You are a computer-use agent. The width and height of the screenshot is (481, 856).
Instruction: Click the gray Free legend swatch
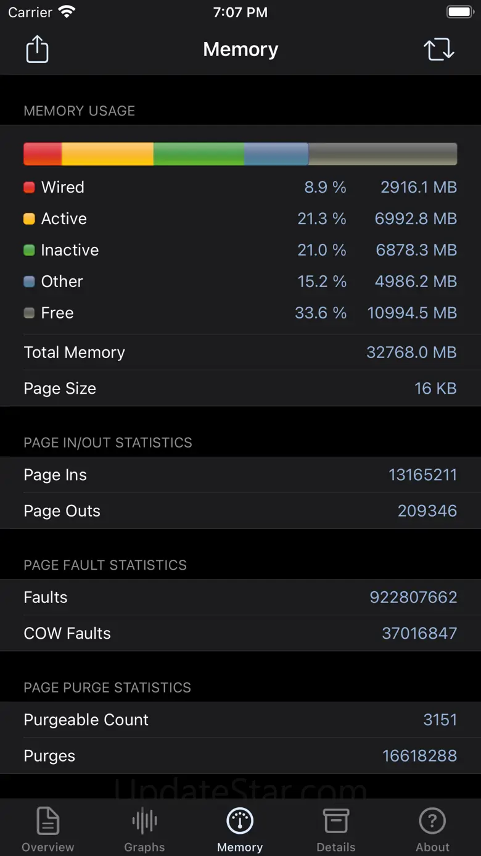click(x=29, y=314)
